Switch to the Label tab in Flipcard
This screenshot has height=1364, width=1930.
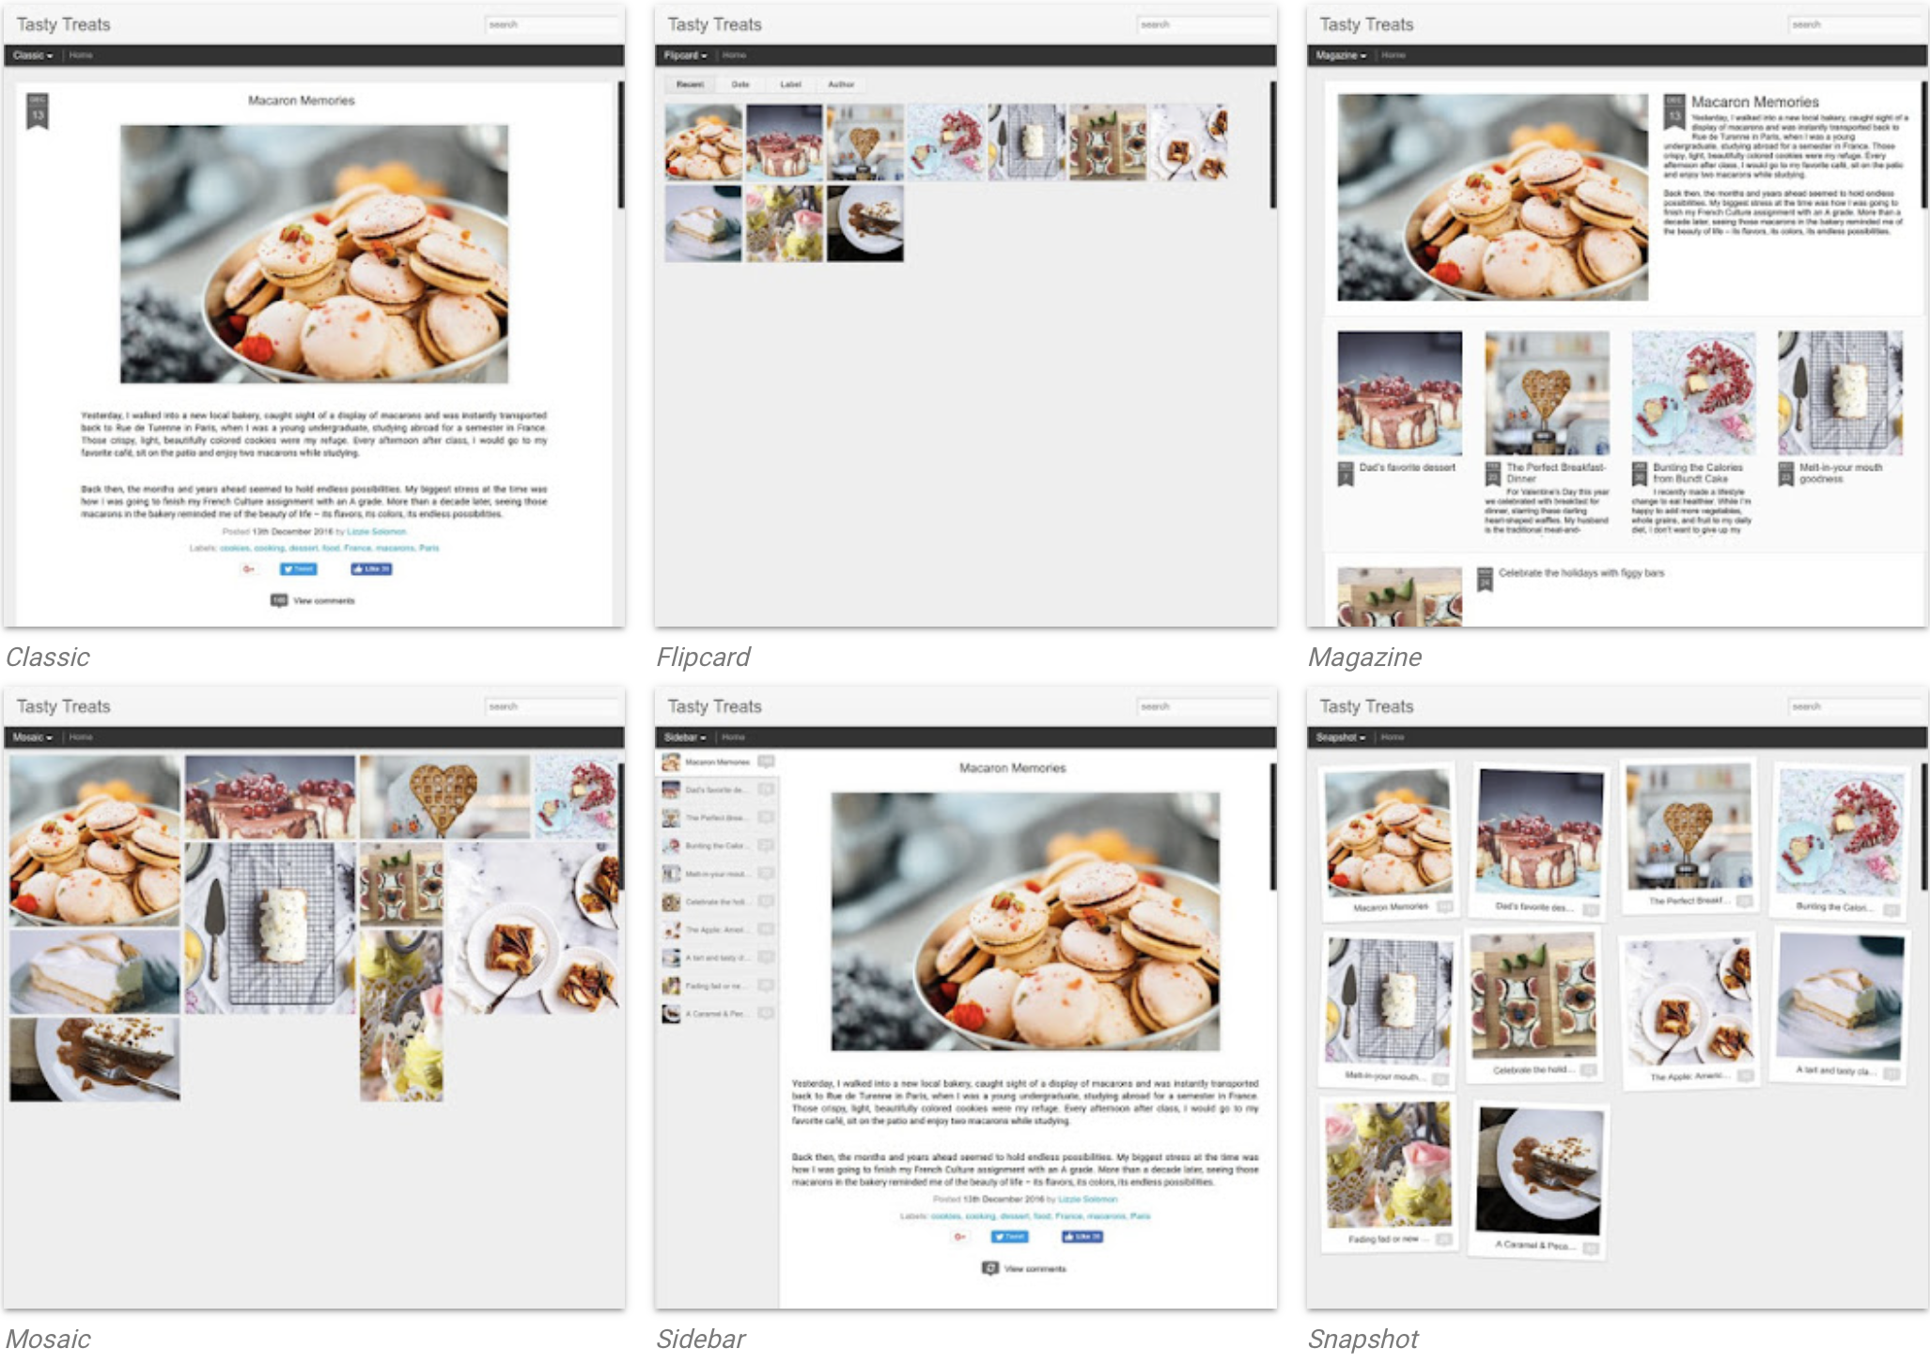790,85
